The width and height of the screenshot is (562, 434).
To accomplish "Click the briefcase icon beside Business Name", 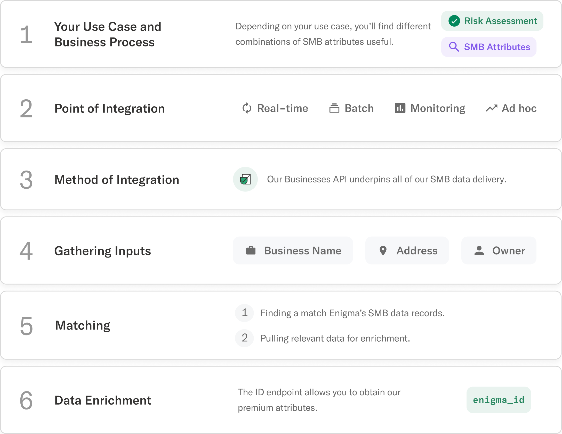I will (251, 250).
